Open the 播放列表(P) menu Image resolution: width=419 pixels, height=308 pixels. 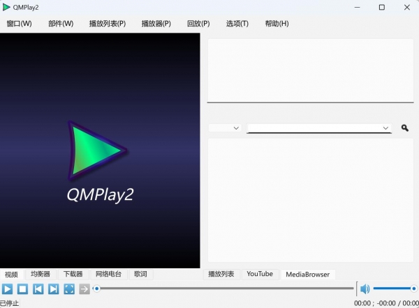108,24
